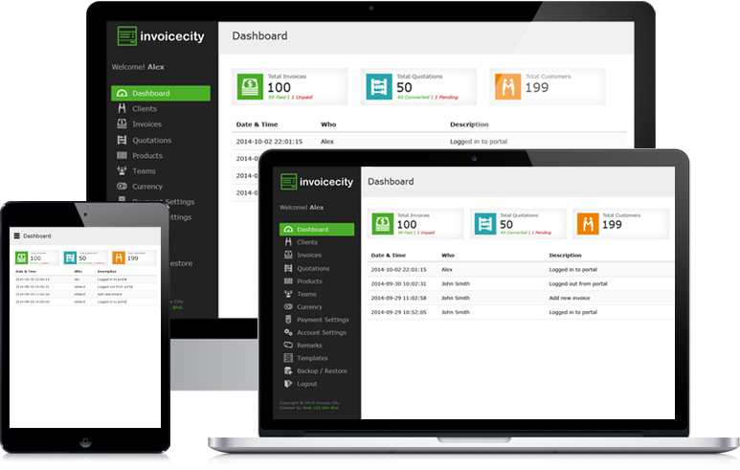Click Teams people icon in laptop sidebar
The height and width of the screenshot is (470, 740).
(x=288, y=294)
